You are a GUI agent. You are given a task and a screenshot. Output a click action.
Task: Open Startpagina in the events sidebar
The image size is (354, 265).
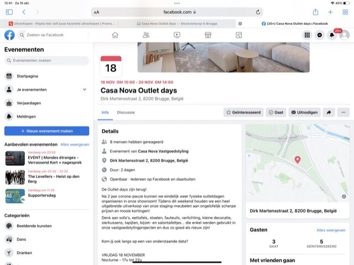click(46, 76)
